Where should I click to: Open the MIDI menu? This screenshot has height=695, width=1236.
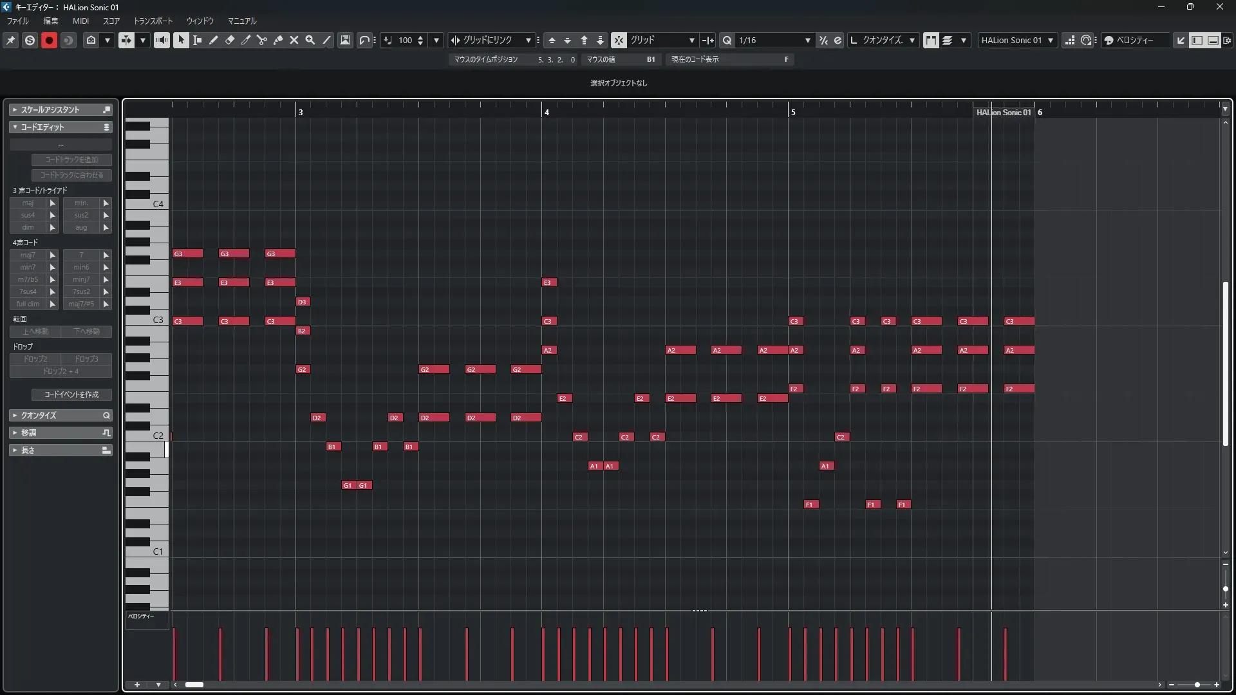80,21
